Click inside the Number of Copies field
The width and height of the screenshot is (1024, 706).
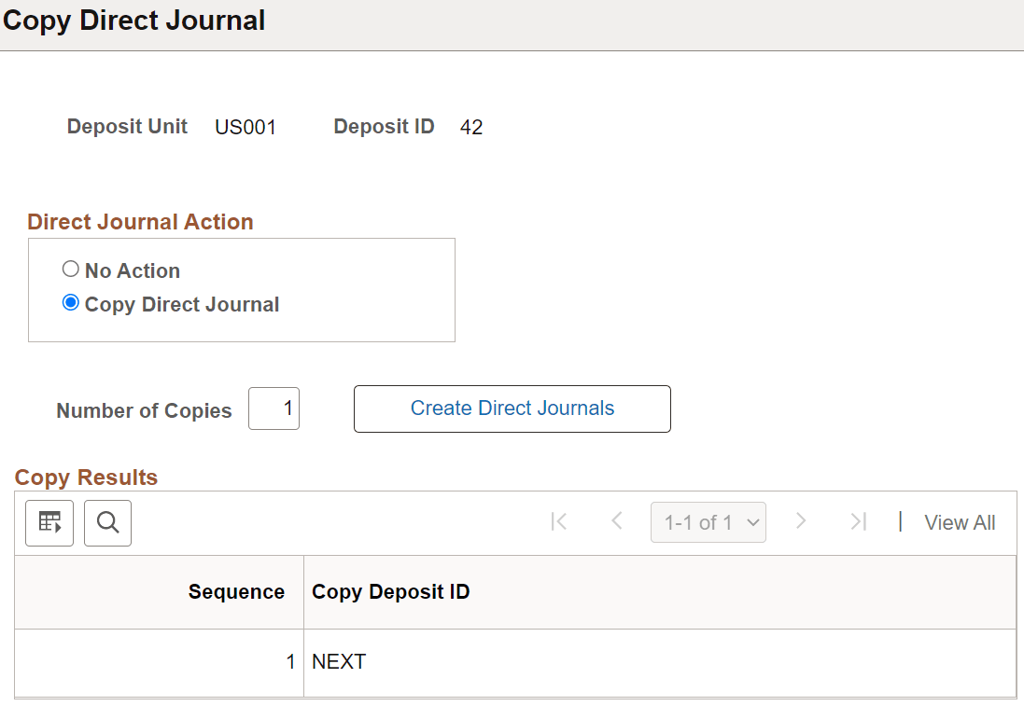[274, 408]
